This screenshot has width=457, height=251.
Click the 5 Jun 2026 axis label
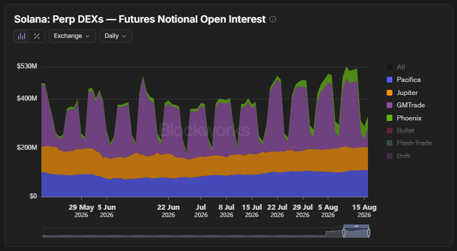(107, 211)
